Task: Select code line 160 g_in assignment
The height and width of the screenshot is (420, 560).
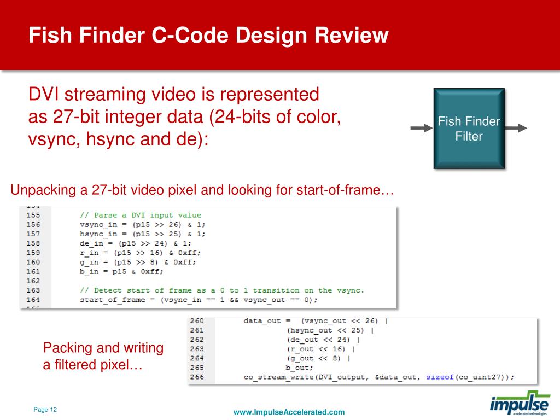Action: [138, 262]
